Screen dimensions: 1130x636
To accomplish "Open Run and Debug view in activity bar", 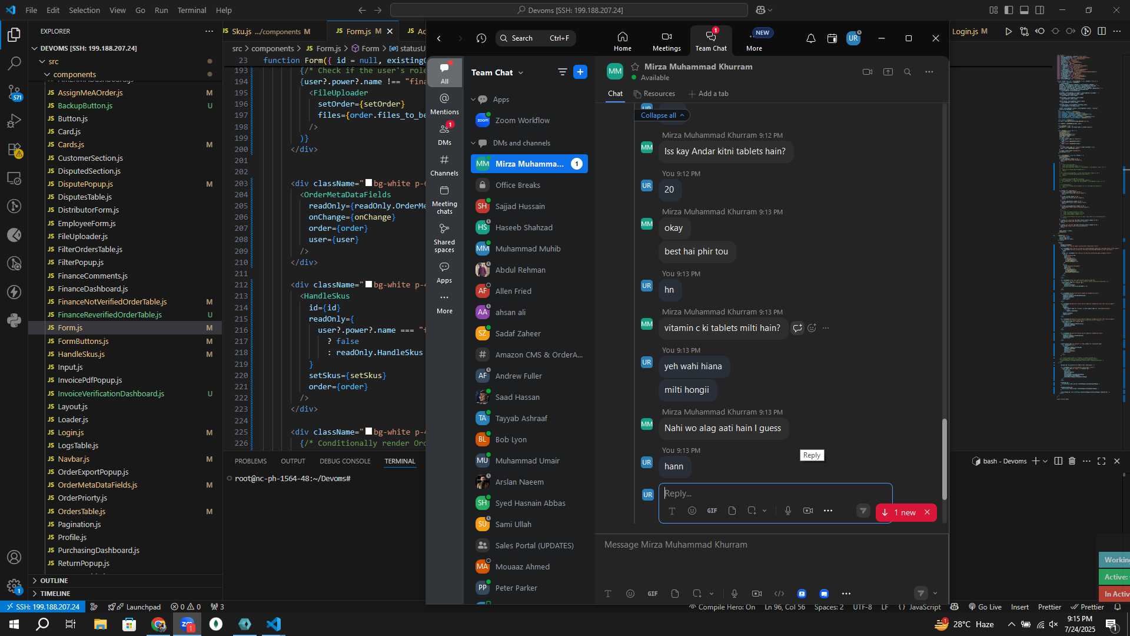I will [14, 120].
